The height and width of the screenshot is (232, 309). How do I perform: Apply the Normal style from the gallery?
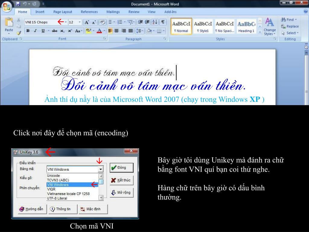(x=181, y=27)
